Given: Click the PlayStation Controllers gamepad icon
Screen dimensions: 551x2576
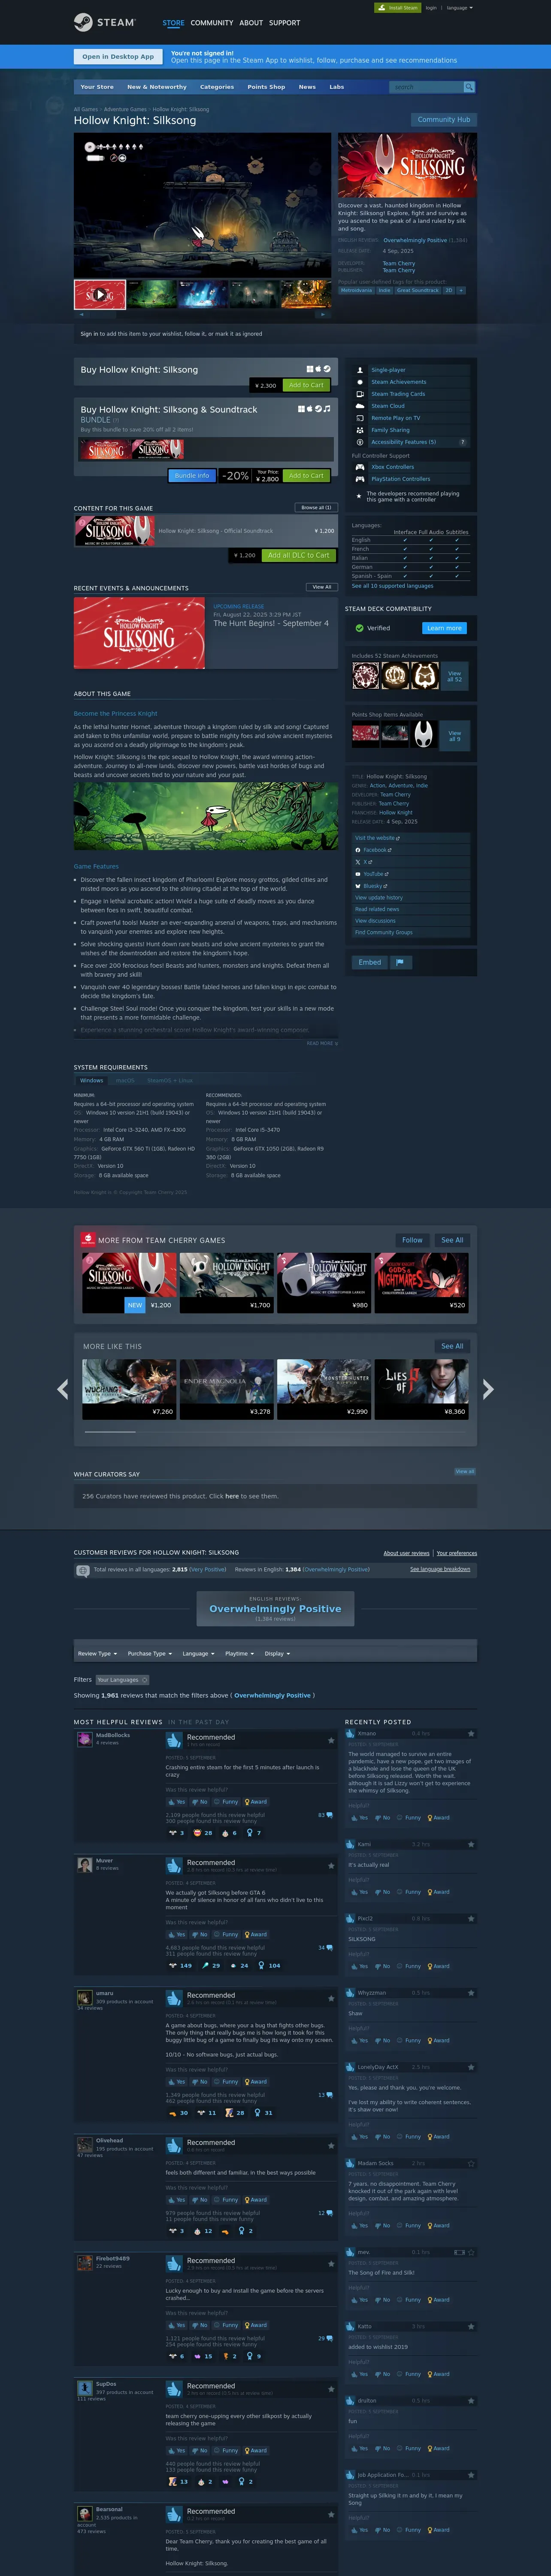Looking at the screenshot, I should coord(360,479).
